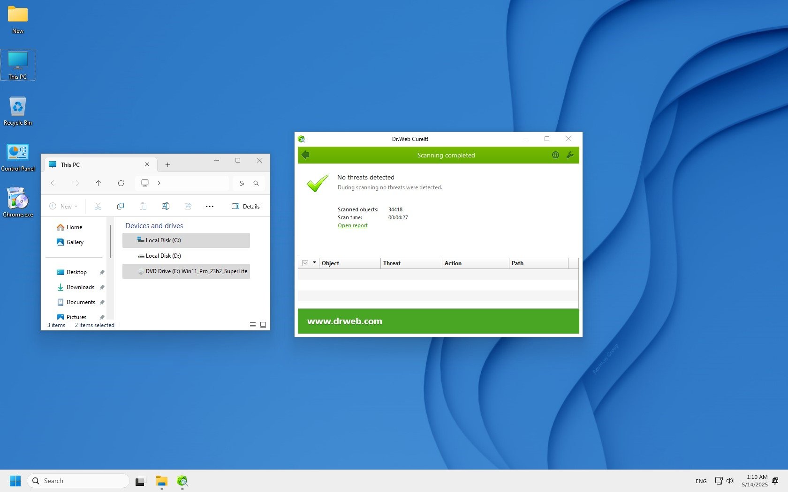
Task: Open the Dr.Web scan report link
Action: pyautogui.click(x=352, y=225)
